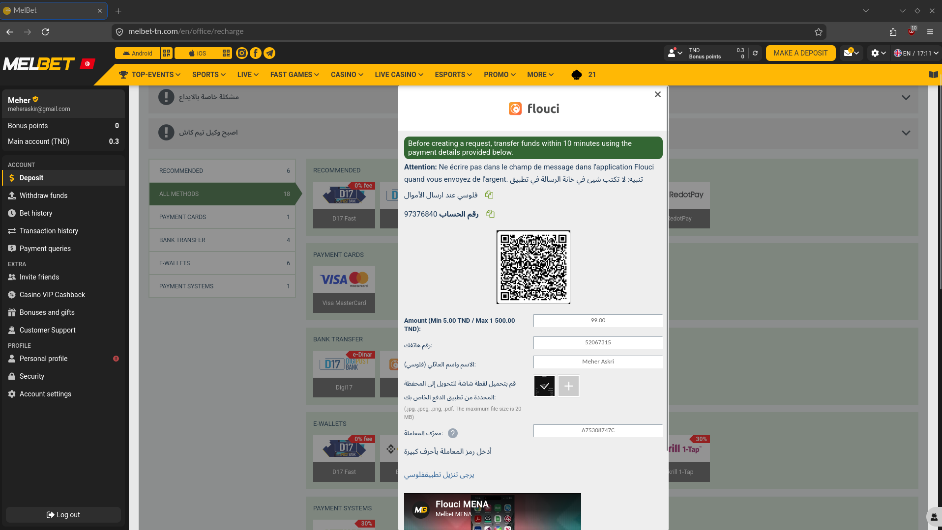Select the BANK TRANSFER category
Viewport: 942px width, 530px height.
coord(222,240)
